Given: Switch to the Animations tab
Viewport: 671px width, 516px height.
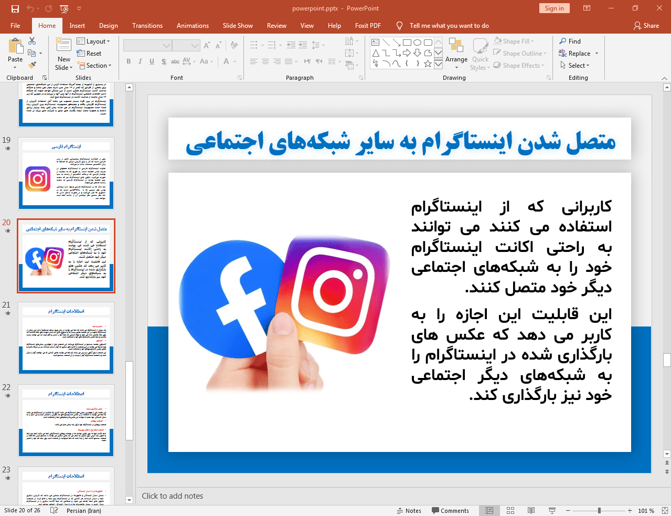Looking at the screenshot, I should 193,26.
